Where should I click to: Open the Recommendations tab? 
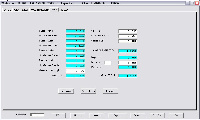[x=39, y=9]
